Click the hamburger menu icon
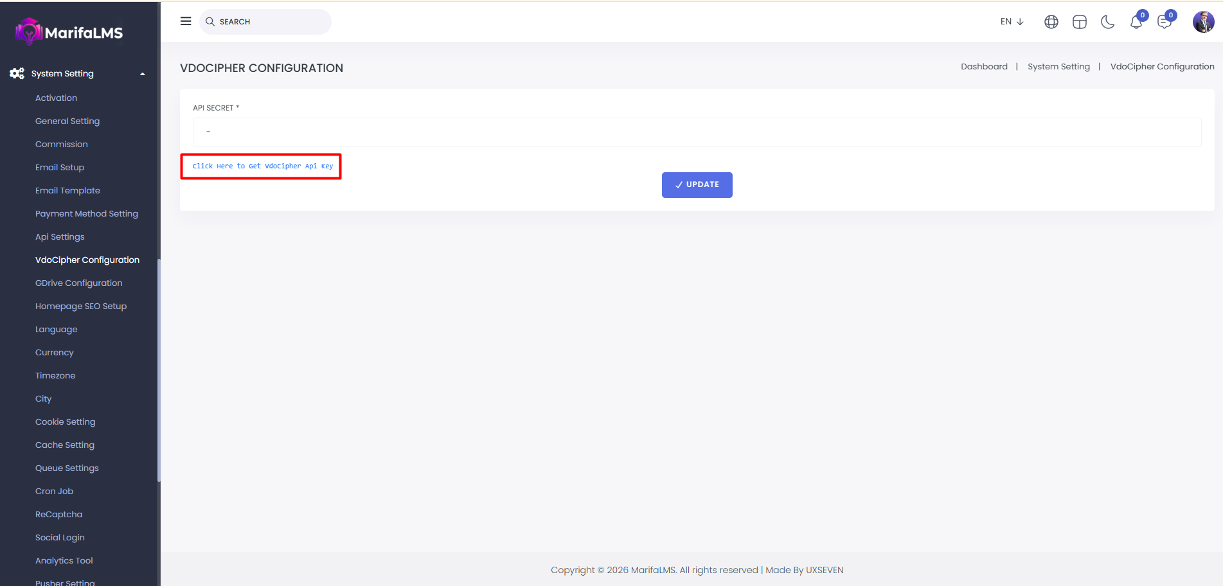This screenshot has width=1223, height=586. click(186, 21)
